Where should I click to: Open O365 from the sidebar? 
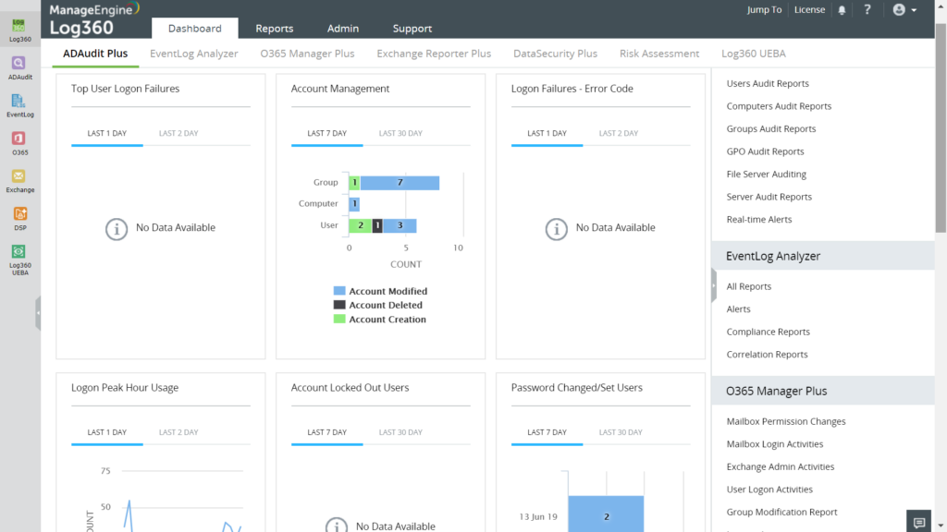[20, 143]
